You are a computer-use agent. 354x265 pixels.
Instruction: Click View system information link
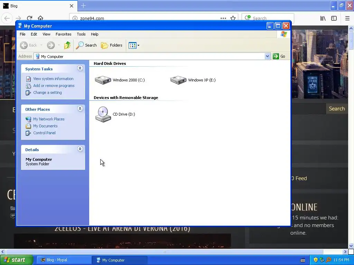tap(53, 79)
